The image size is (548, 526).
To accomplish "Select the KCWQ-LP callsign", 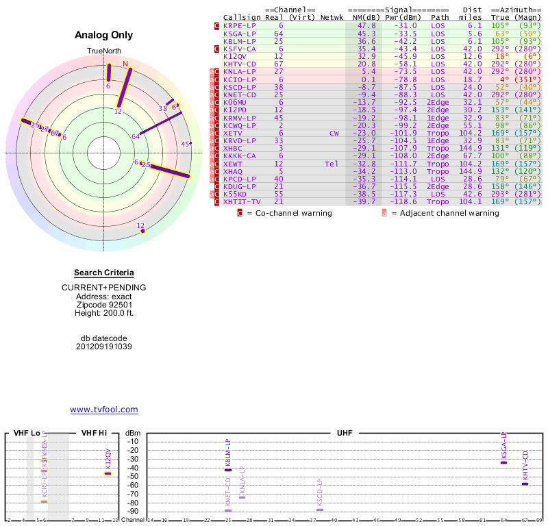I will coord(239,125).
